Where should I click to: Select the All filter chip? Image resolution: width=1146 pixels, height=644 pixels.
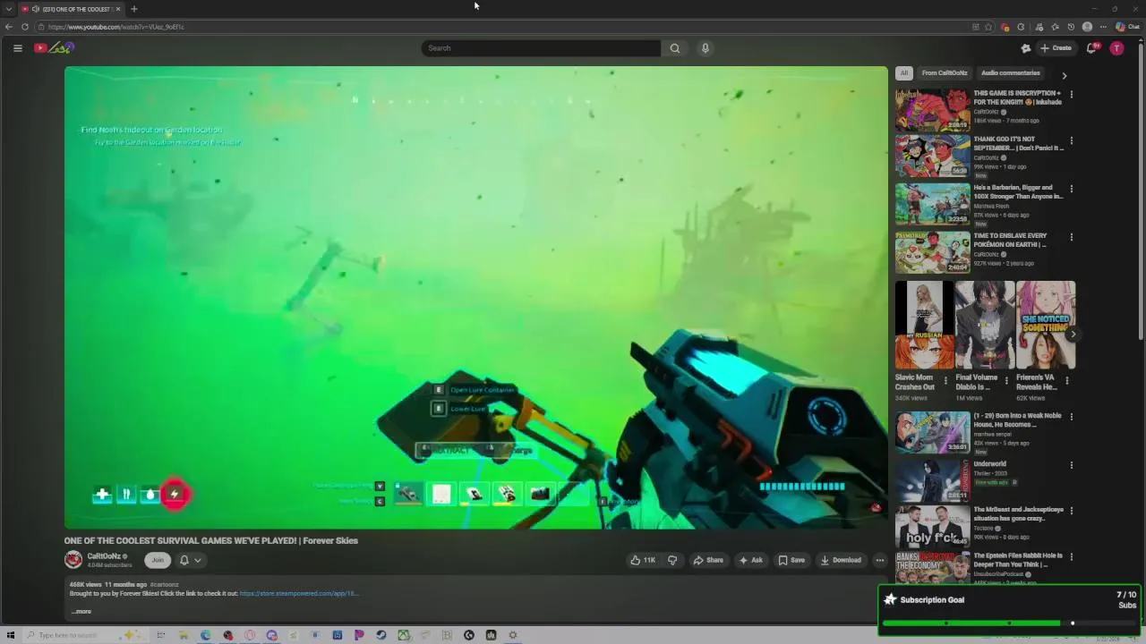[904, 73]
